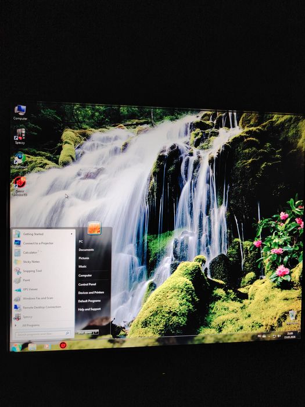The width and height of the screenshot is (305, 407).
Task: Open File Explorer from the taskbar
Action: 32,347
